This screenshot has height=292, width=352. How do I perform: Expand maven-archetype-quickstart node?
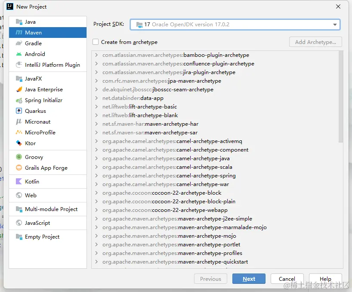click(x=96, y=262)
